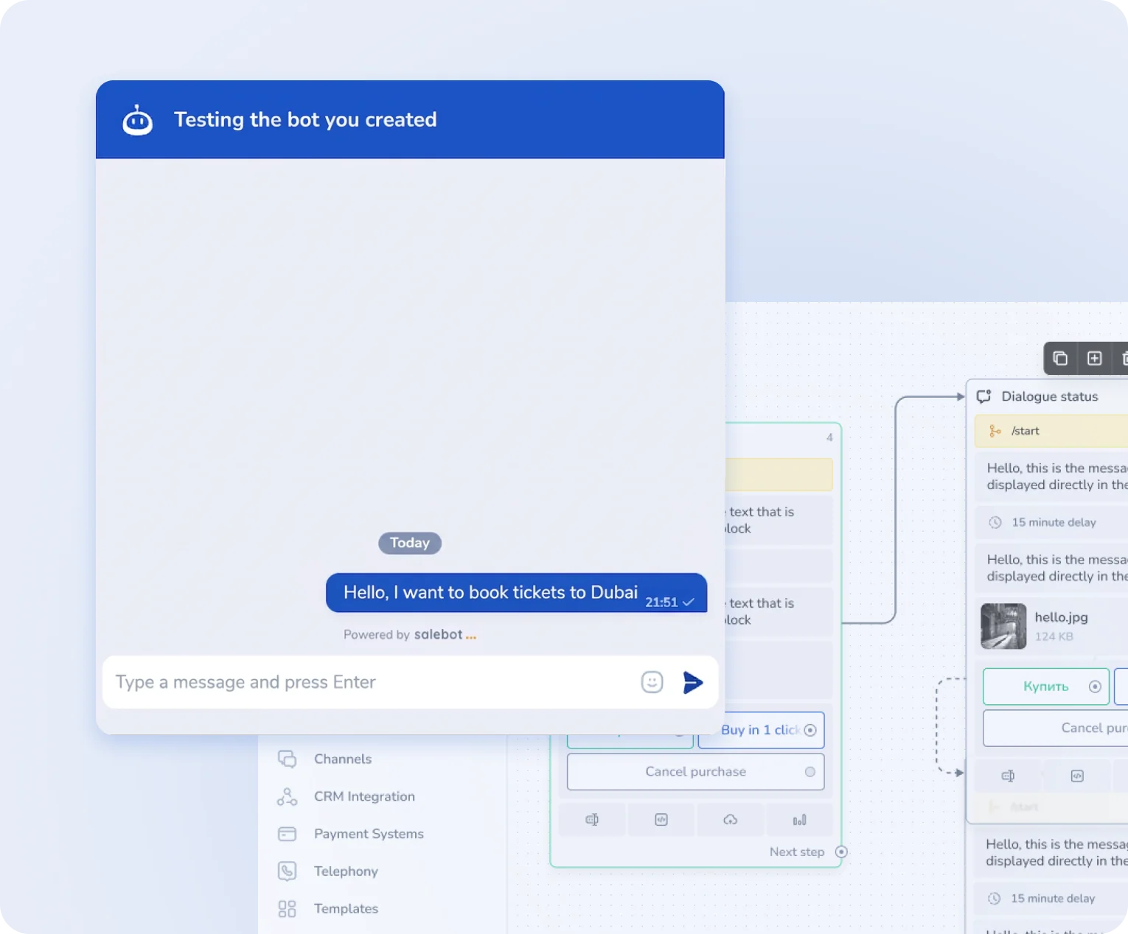The height and width of the screenshot is (934, 1128).
Task: Go to Payment Systems in sidebar
Action: pyautogui.click(x=368, y=834)
